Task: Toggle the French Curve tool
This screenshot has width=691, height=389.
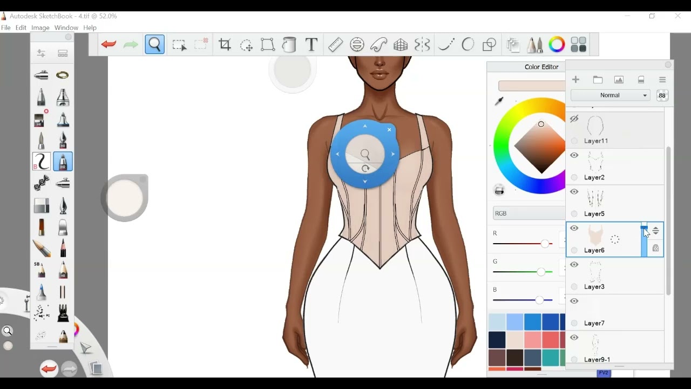Action: pos(379,45)
